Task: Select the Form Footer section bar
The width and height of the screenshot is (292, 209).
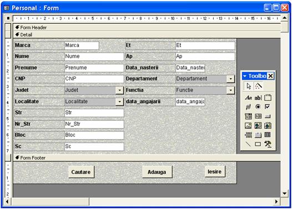Action: 147,158
